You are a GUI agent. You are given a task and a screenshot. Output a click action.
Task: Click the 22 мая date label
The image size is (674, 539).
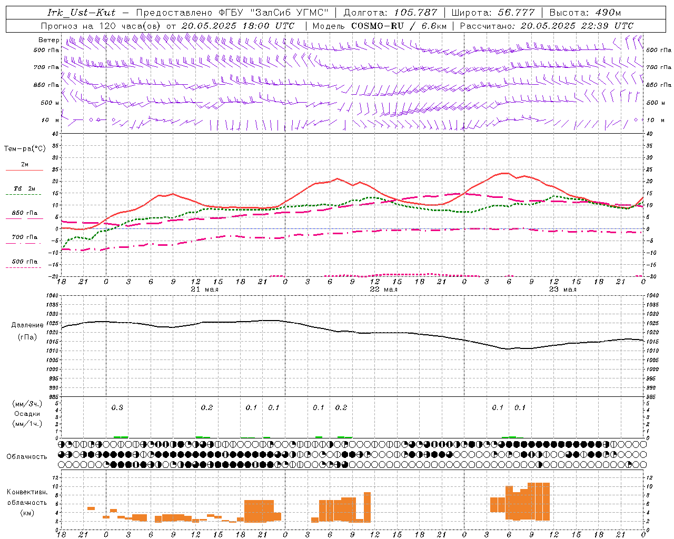pos(383,290)
